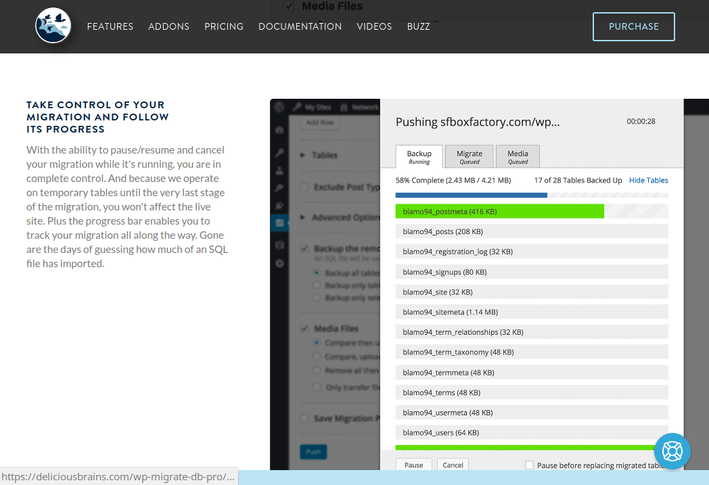Select the Remove all then radio option
The height and width of the screenshot is (485, 709).
click(317, 371)
